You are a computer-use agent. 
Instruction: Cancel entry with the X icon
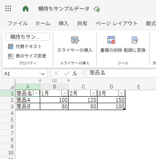tap(56, 74)
